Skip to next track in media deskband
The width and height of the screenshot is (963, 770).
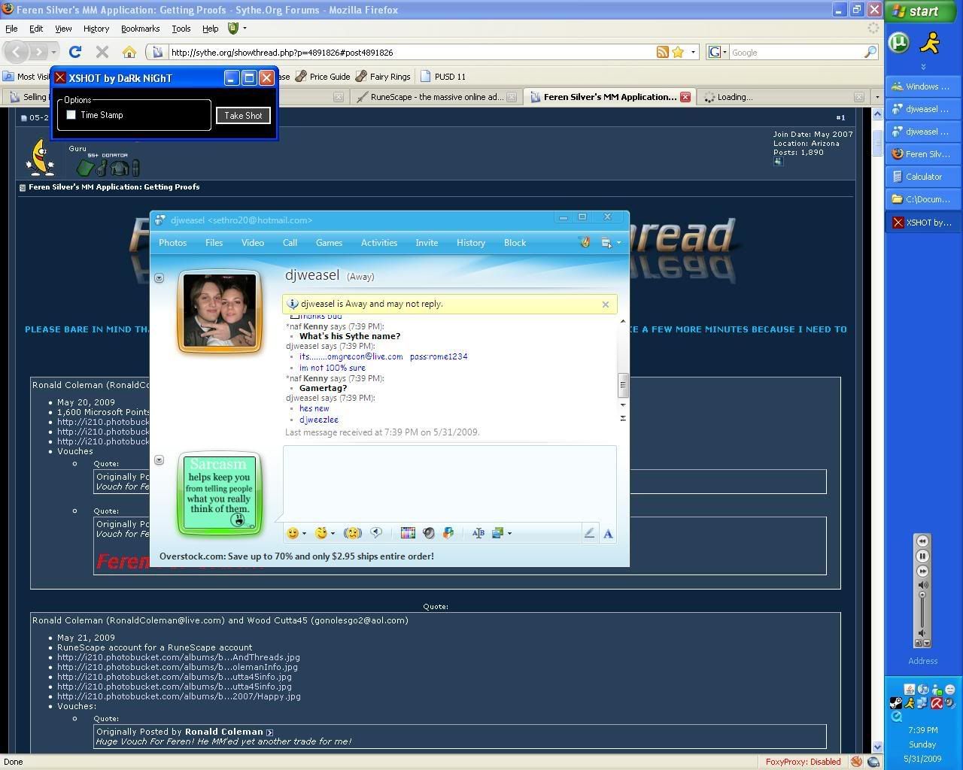(x=922, y=571)
